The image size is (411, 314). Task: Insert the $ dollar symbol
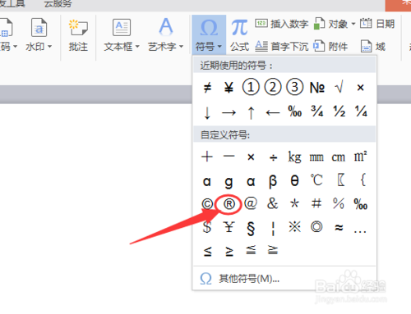click(x=207, y=227)
